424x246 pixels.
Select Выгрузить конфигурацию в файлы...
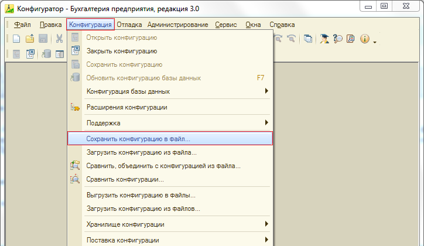tap(170, 195)
